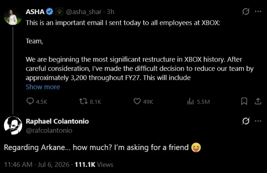This screenshot has width=267, height=173.
Task: Click the 111.1K Views count
Action: (x=94, y=165)
